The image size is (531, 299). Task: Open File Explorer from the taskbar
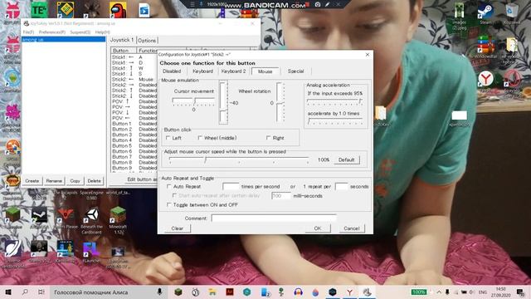pyautogui.click(x=212, y=292)
